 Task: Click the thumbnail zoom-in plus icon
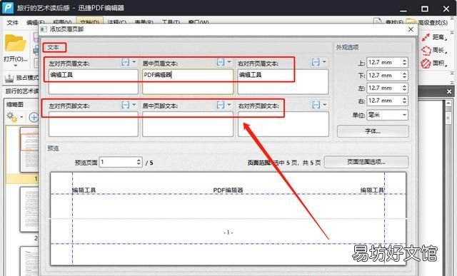click(34, 117)
